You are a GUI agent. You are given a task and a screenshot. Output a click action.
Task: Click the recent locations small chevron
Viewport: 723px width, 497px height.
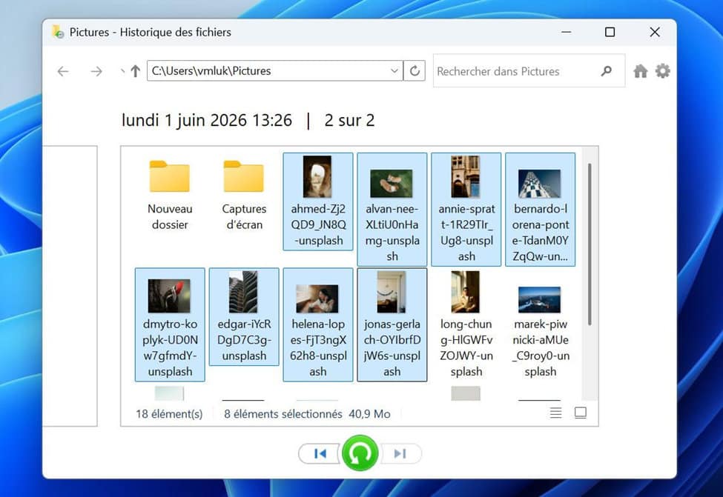(122, 71)
